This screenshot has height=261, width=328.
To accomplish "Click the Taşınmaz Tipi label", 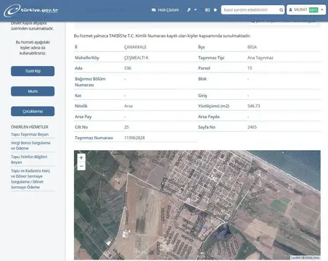I will pos(211,58).
